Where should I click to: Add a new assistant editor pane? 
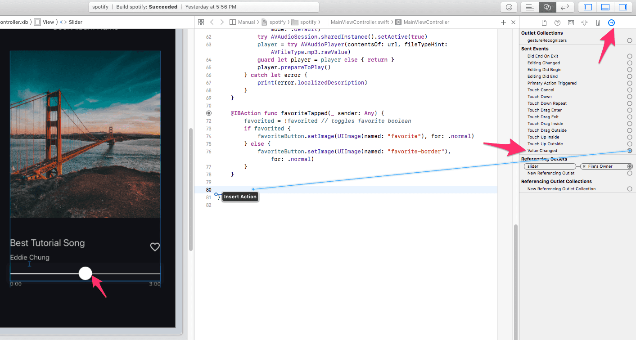point(503,22)
